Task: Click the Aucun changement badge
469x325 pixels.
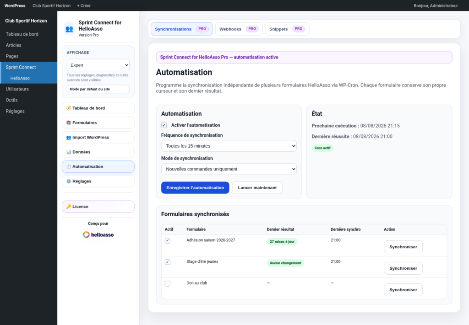Action: (x=285, y=263)
